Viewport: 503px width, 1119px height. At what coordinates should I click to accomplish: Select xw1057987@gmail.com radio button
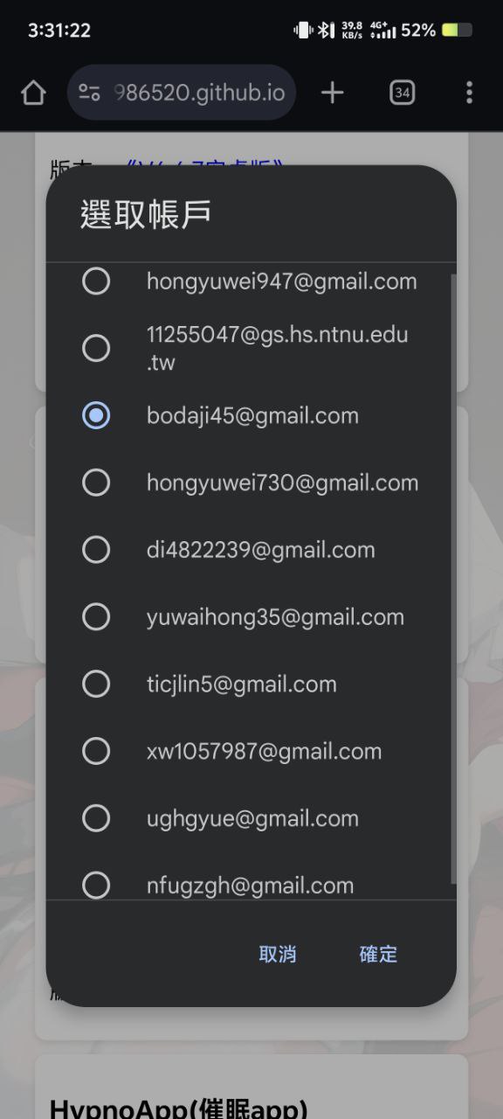(96, 751)
